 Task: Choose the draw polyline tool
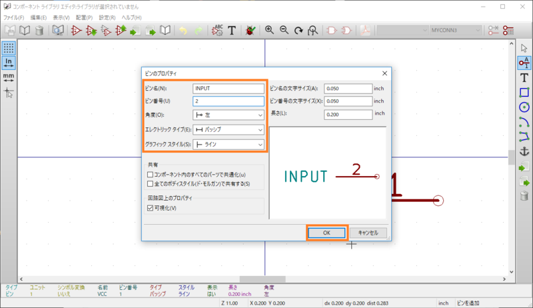(524, 137)
